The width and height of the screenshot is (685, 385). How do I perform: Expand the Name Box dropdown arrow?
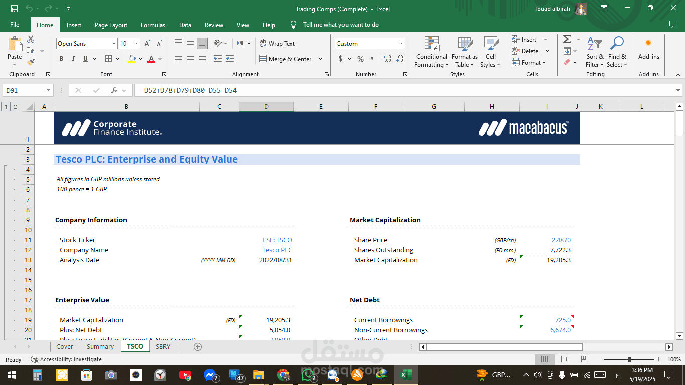[49, 90]
